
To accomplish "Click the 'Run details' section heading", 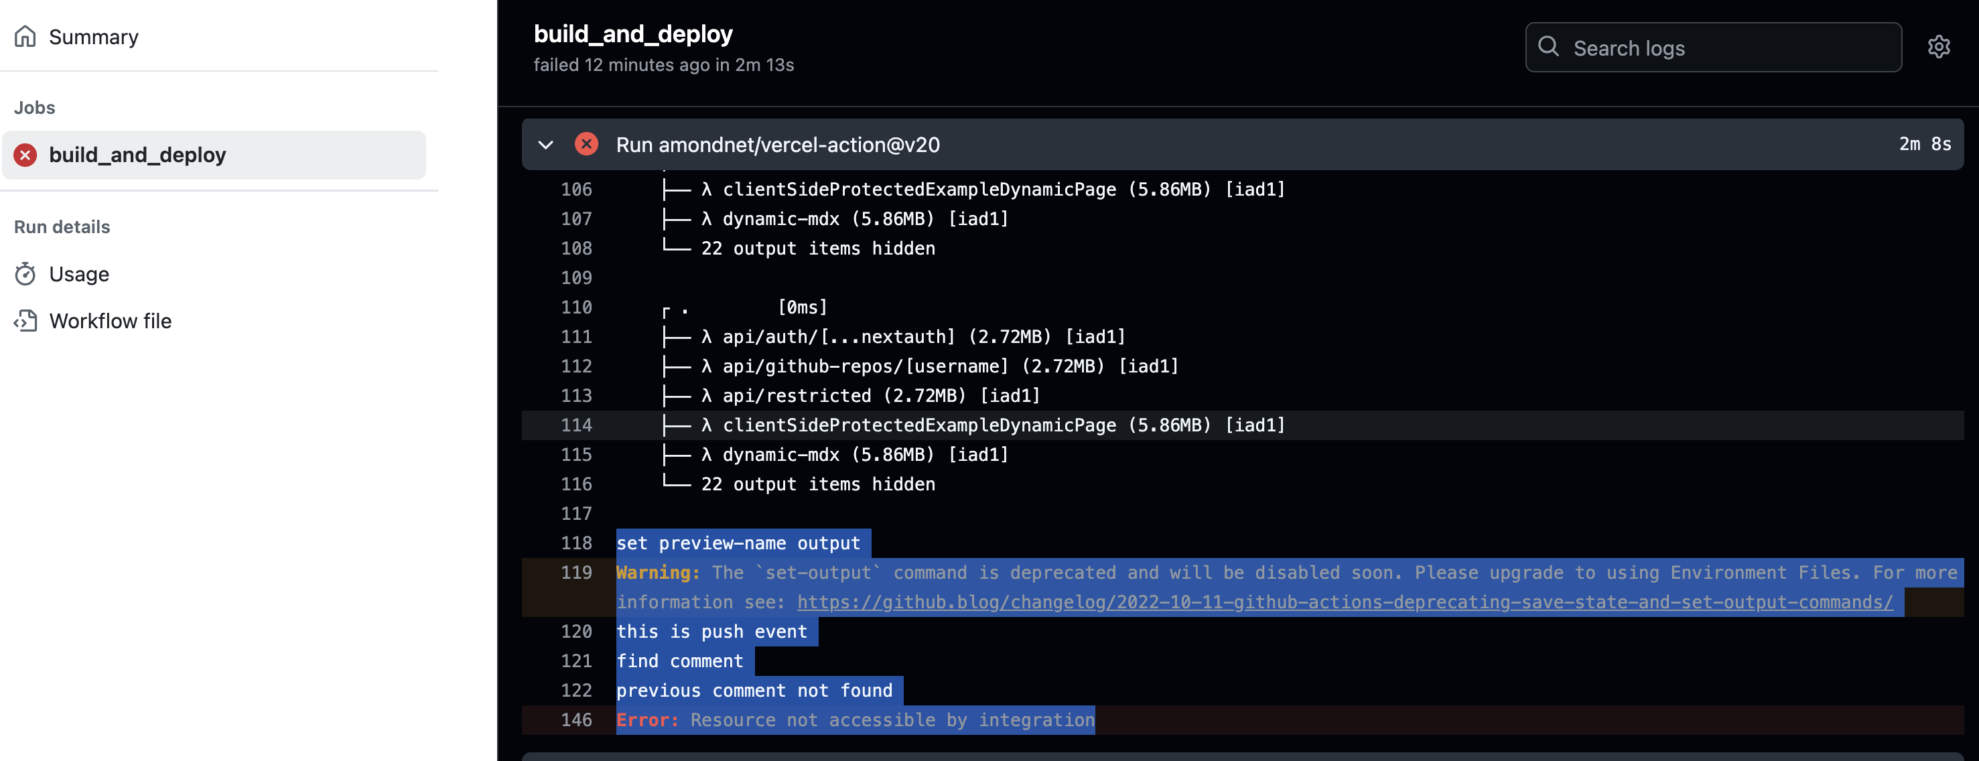I will (x=62, y=226).
